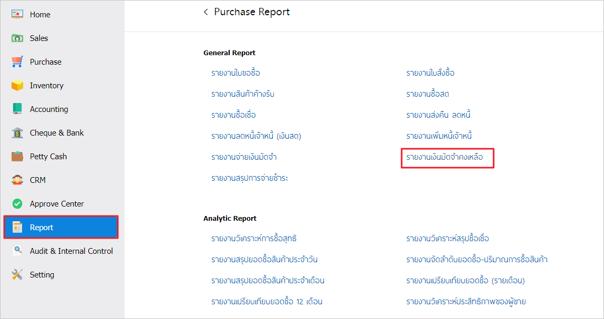Open the รายงานสรุปการจ่ายชำระ report
The height and width of the screenshot is (319, 604).
coord(250,178)
